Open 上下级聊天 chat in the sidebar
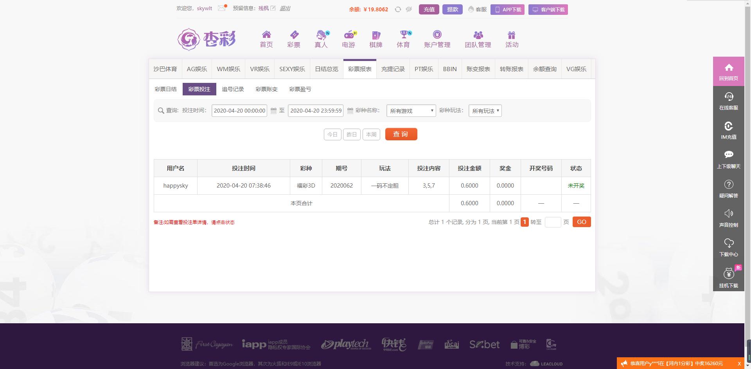The width and height of the screenshot is (751, 369). 728,160
